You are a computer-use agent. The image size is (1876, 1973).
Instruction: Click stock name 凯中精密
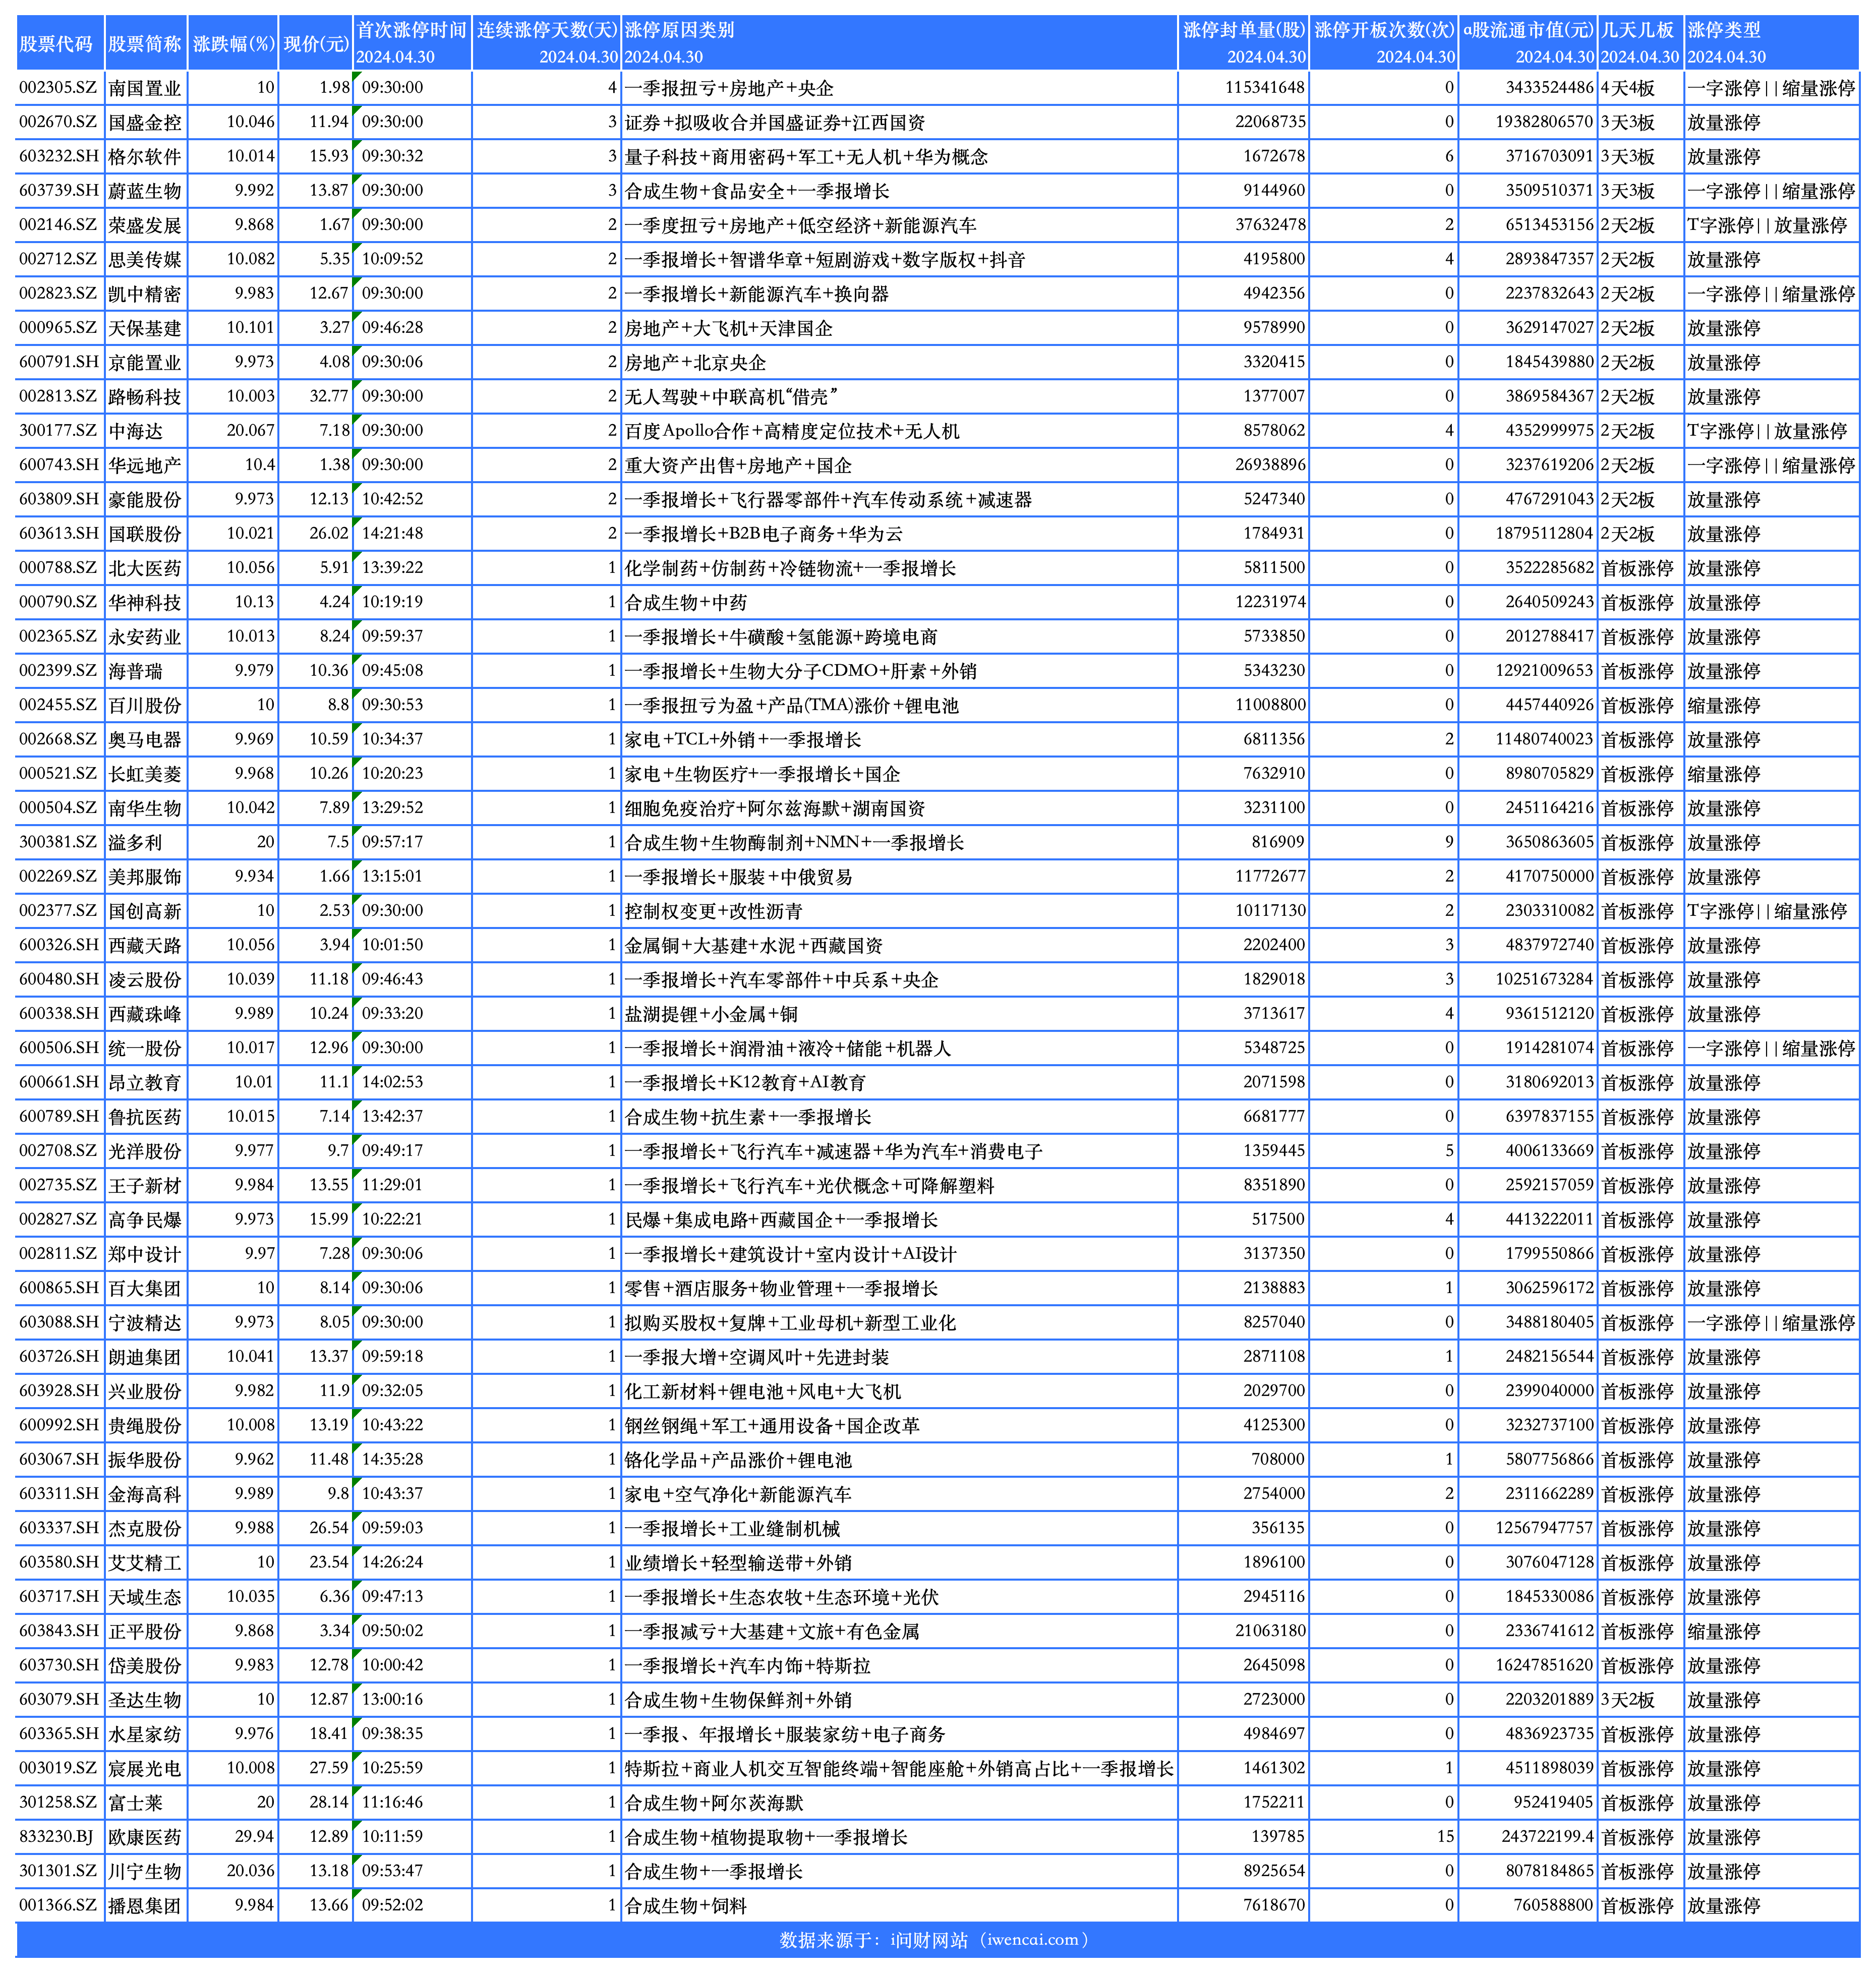click(x=145, y=294)
